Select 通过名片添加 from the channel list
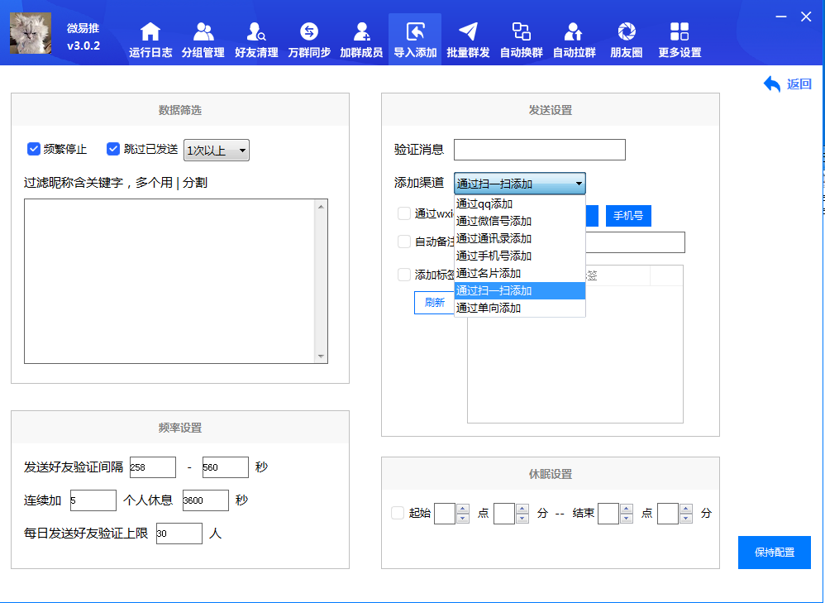The width and height of the screenshot is (825, 603). click(x=492, y=273)
